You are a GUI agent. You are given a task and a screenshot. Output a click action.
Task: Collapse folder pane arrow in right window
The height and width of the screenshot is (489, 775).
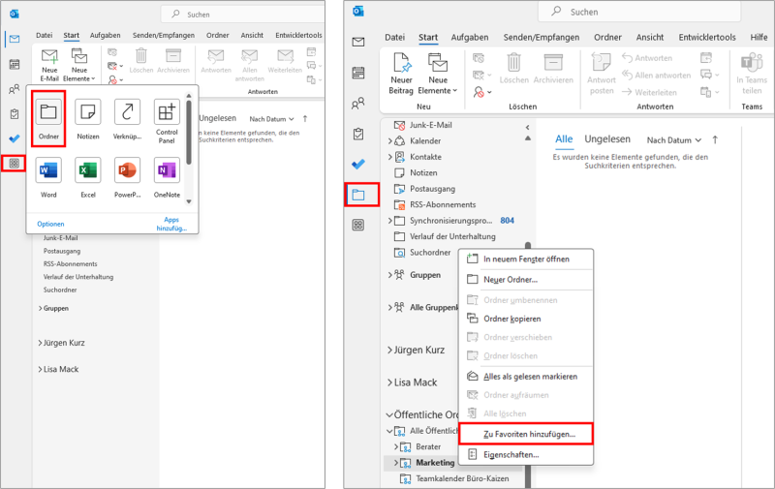point(527,128)
